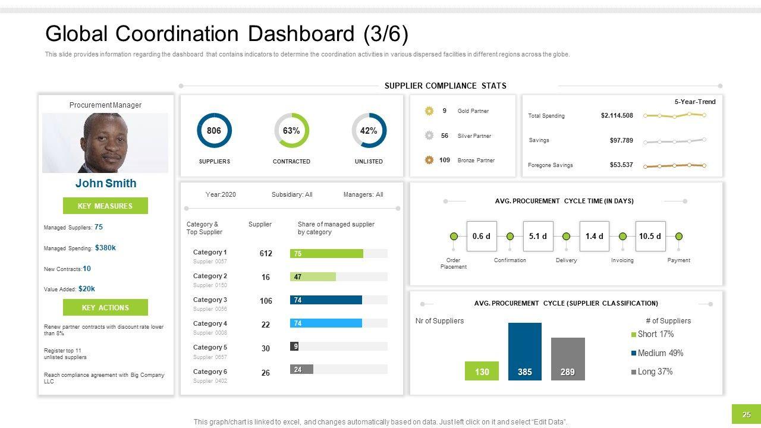Click the Bronze Partner badge icon
The image size is (761, 428).
(x=429, y=160)
